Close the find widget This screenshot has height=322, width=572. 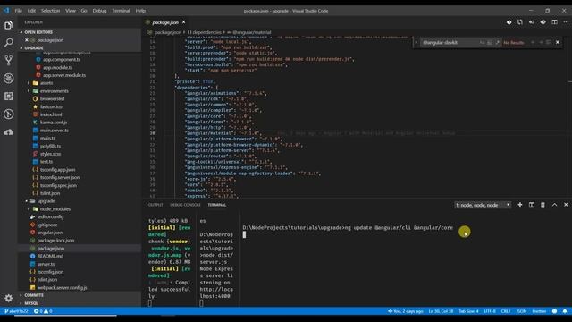click(558, 42)
